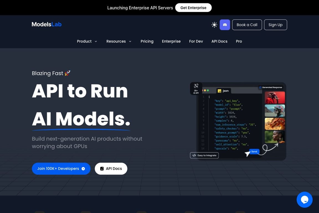This screenshot has width=319, height=213.
Task: Click the 25+ AI API icon badge
Action: (196, 89)
